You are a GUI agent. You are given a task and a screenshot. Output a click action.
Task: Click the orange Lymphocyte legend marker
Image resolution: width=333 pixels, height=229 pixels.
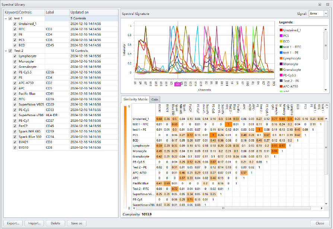coord(281,58)
